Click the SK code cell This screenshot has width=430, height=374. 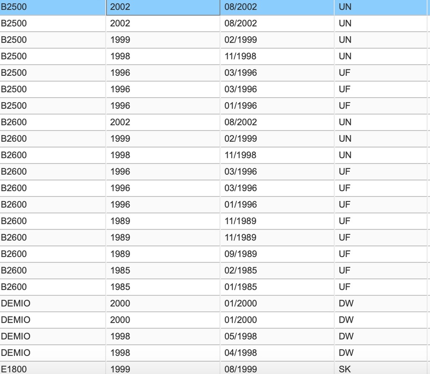click(380, 368)
